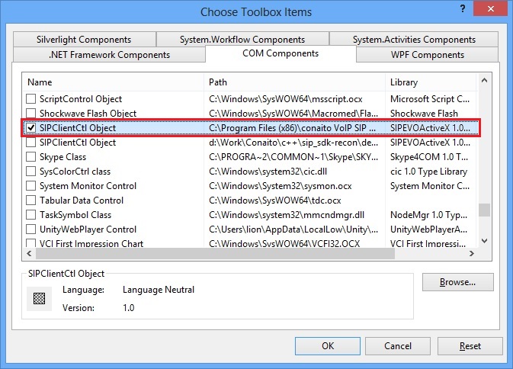The width and height of the screenshot is (513, 369).
Task: Open System.Workflow Components tab
Action: click(x=242, y=40)
